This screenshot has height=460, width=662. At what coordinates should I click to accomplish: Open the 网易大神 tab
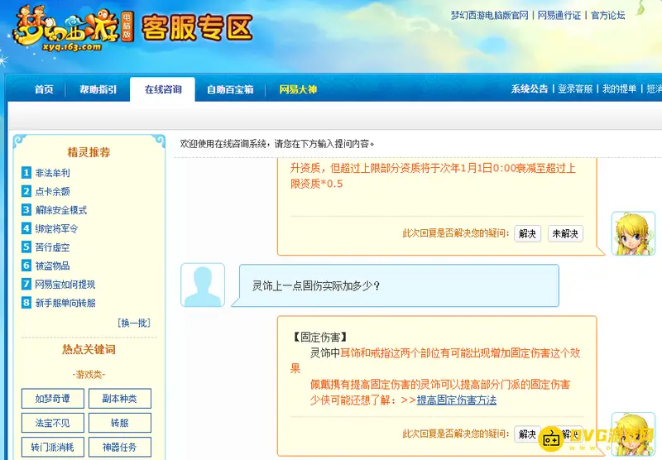click(298, 89)
